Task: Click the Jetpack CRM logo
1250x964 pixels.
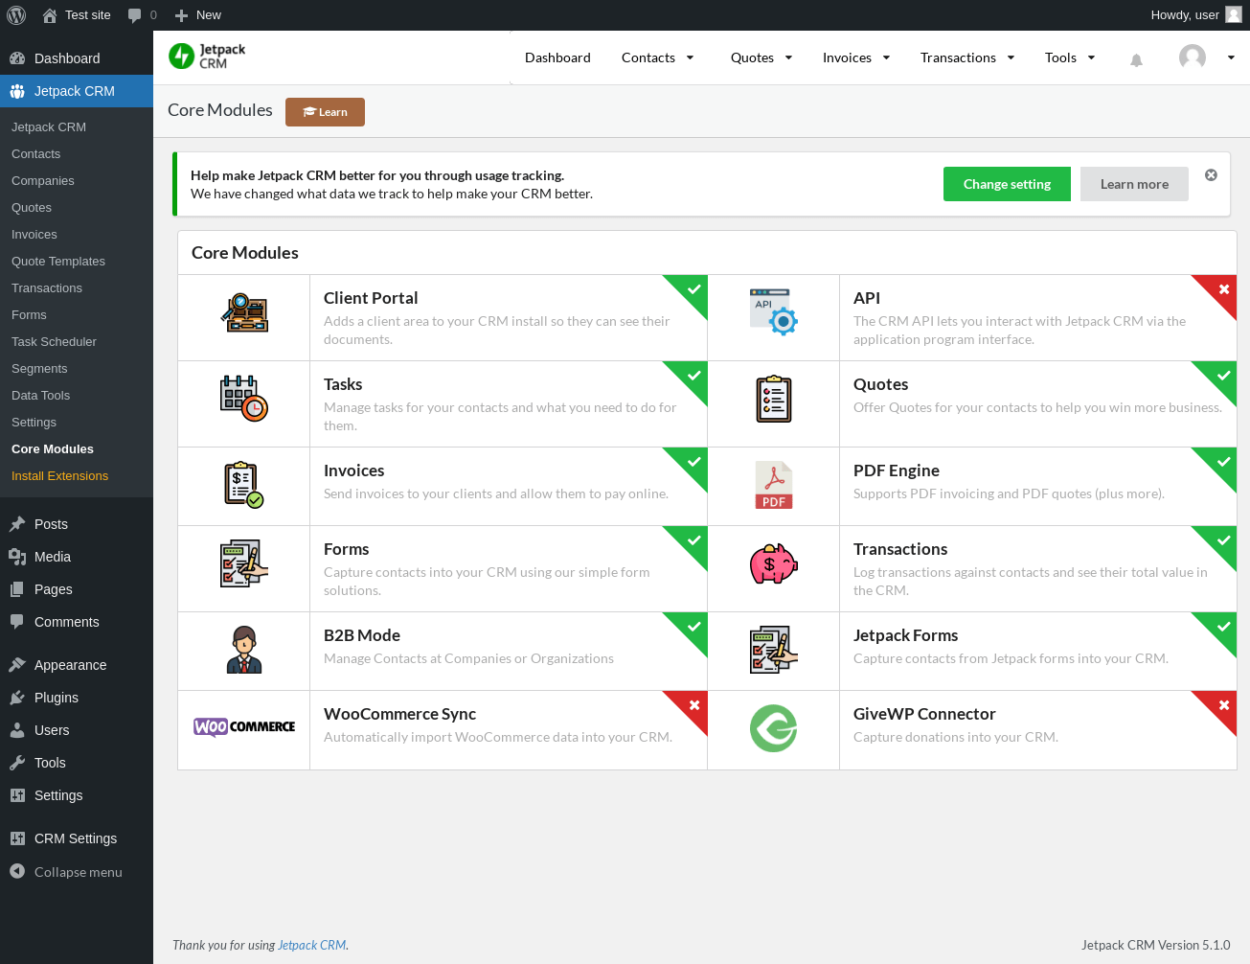Action: (x=207, y=57)
